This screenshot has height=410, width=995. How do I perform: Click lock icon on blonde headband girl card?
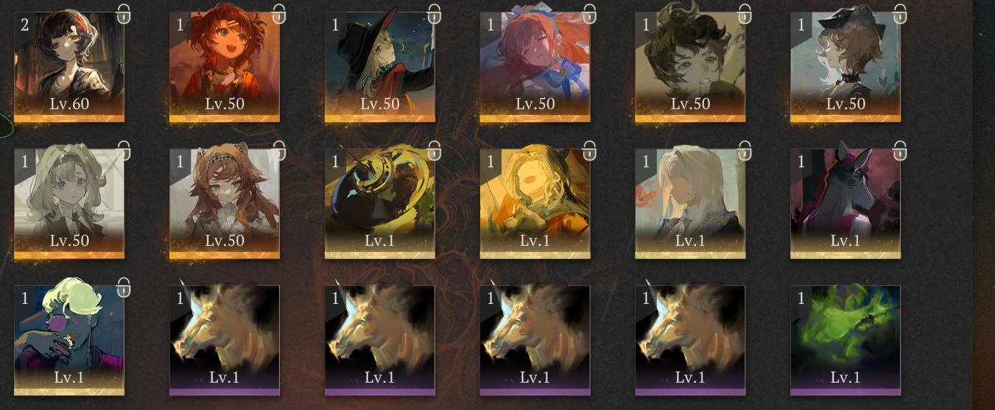[124, 150]
